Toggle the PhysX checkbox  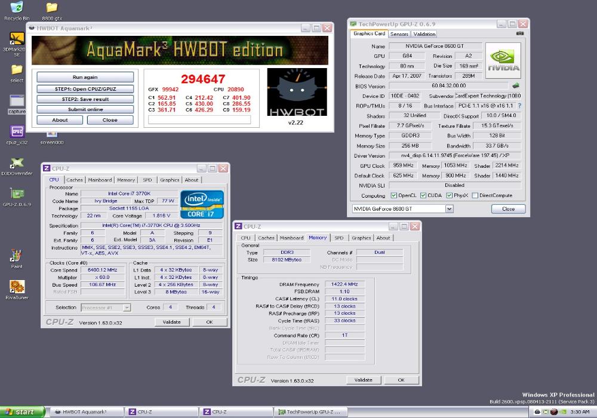point(450,195)
